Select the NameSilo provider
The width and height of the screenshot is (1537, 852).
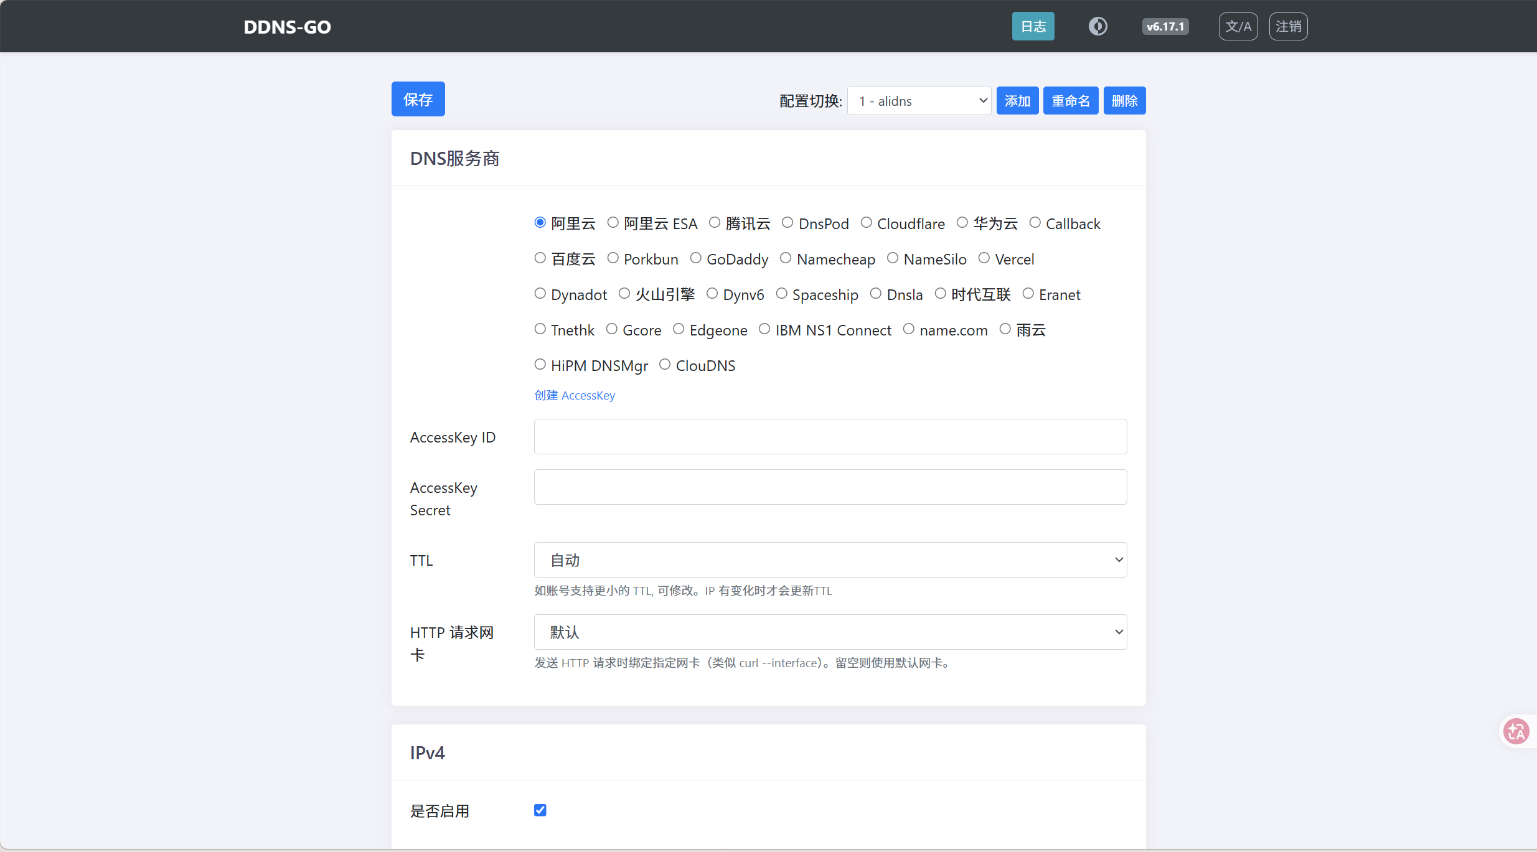pos(893,258)
